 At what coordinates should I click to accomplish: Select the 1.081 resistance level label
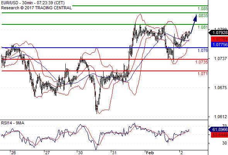pyautogui.click(x=203, y=27)
